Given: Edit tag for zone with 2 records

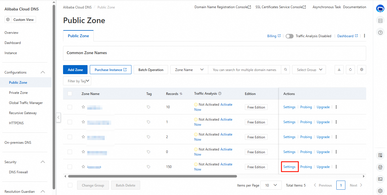Looking at the screenshot, I should coord(149,137).
